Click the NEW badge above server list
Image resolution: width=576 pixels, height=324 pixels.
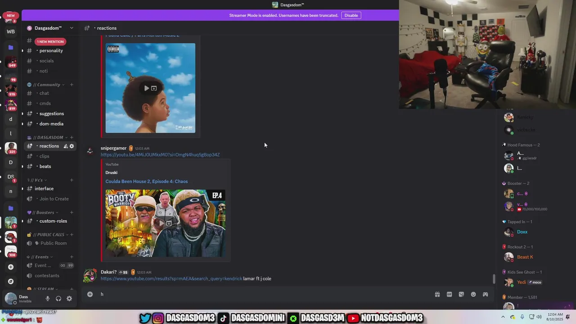pos(11,16)
